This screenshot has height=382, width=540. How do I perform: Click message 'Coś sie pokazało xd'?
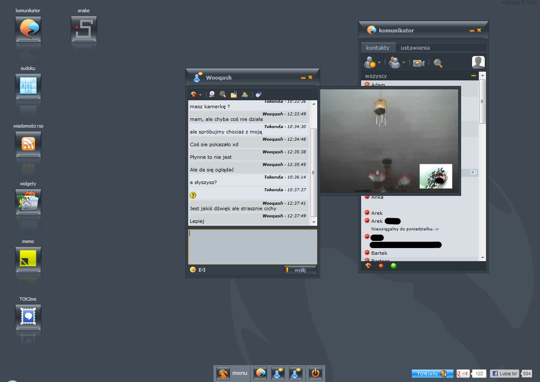click(214, 144)
